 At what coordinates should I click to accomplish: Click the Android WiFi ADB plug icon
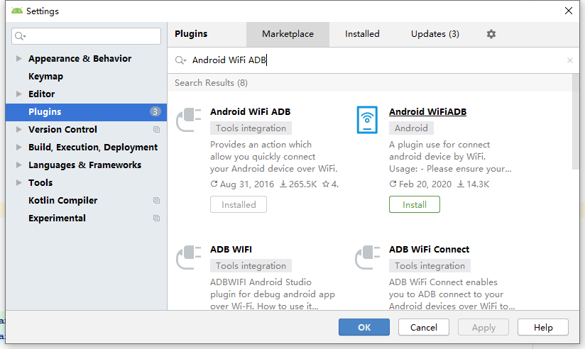click(x=188, y=120)
